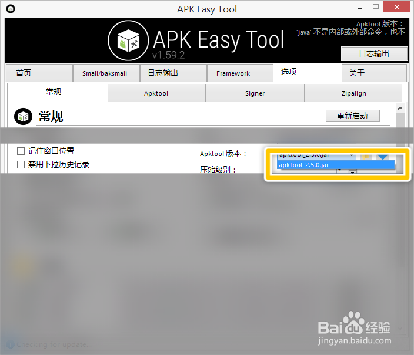
Task: Click the title bar application icon
Action: coord(11,9)
